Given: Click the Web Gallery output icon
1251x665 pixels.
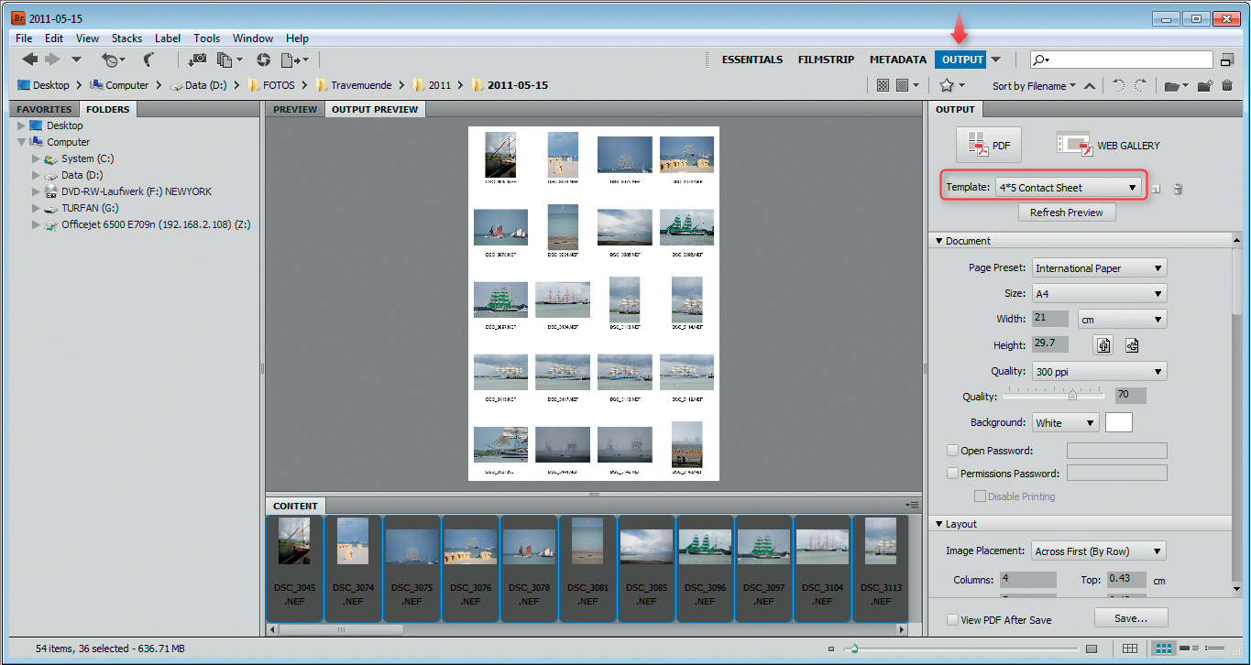Looking at the screenshot, I should point(1107,145).
